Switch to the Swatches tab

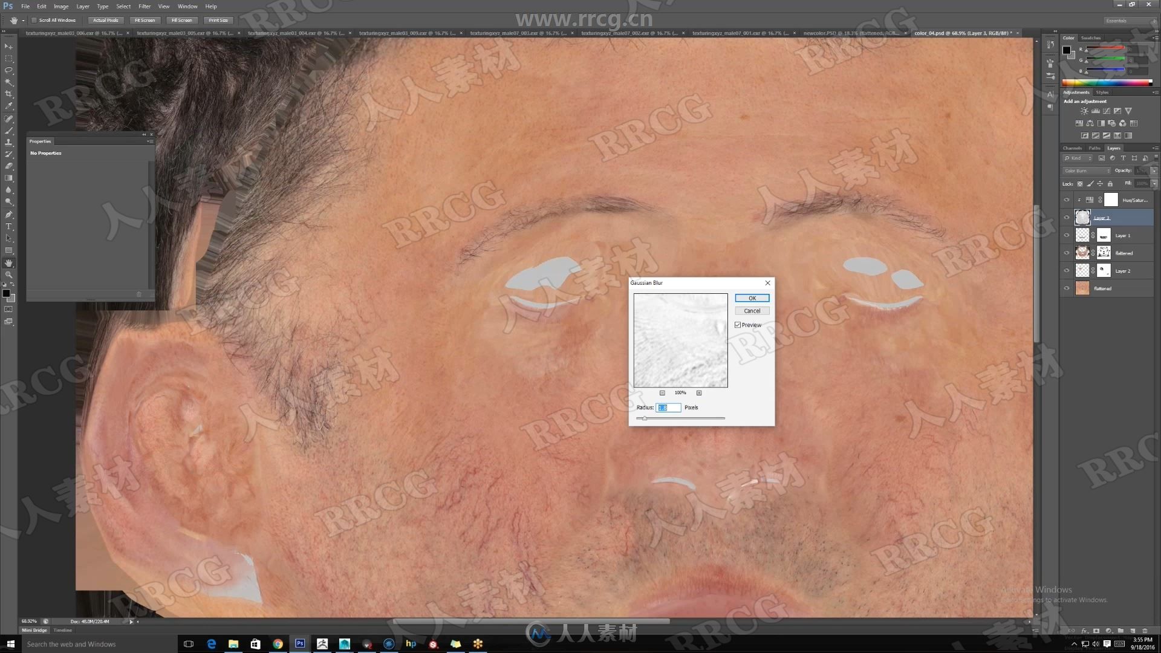tap(1091, 38)
